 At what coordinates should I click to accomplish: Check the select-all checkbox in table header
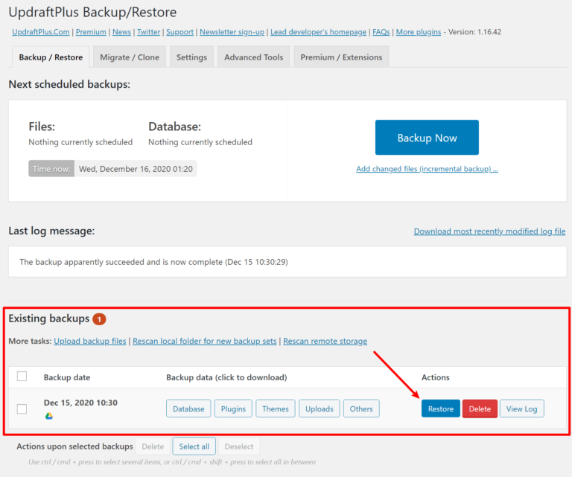point(22,376)
